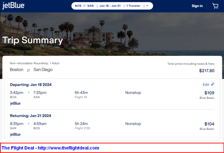Open the shopping cart icon

pos(215,6)
